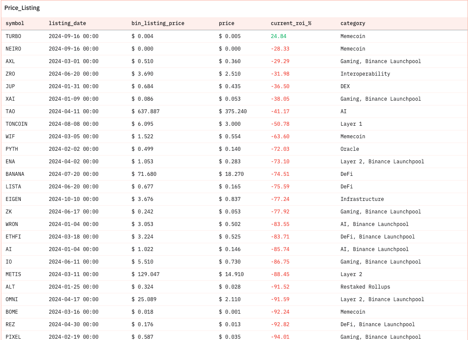Click the Restaked Rollups category cell
The width and height of the screenshot is (468, 340).
tap(365, 287)
